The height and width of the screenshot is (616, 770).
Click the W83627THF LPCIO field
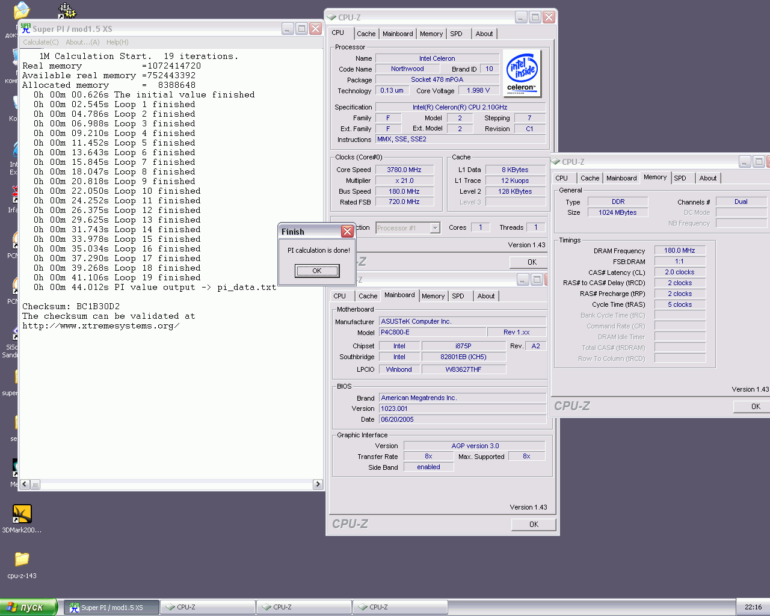pyautogui.click(x=463, y=369)
